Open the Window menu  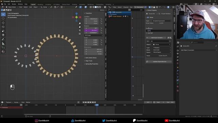20,4
